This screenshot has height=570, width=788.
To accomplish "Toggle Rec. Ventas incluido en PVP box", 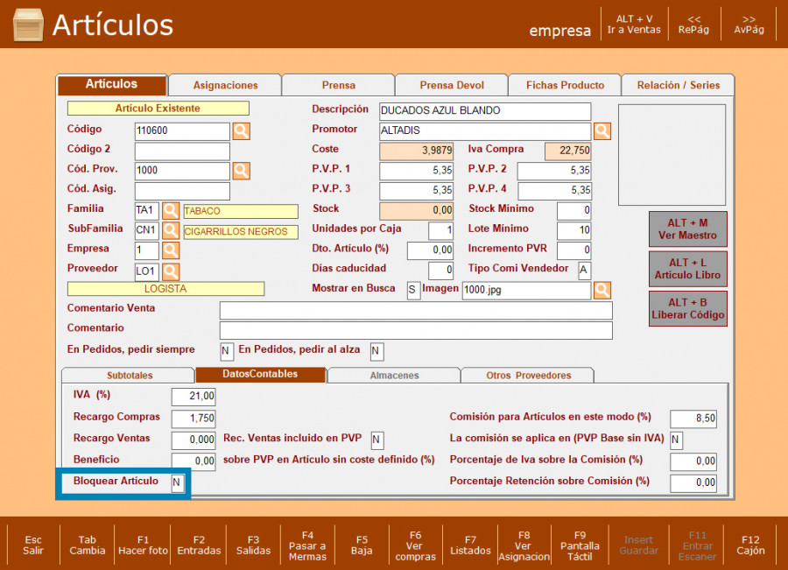I will (x=377, y=440).
